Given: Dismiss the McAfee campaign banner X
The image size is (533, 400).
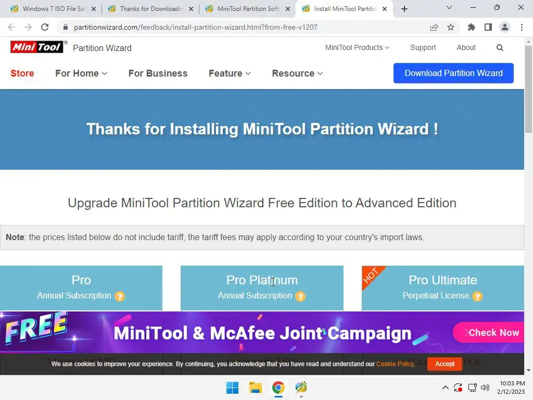Looking at the screenshot, I should click(x=468, y=333).
